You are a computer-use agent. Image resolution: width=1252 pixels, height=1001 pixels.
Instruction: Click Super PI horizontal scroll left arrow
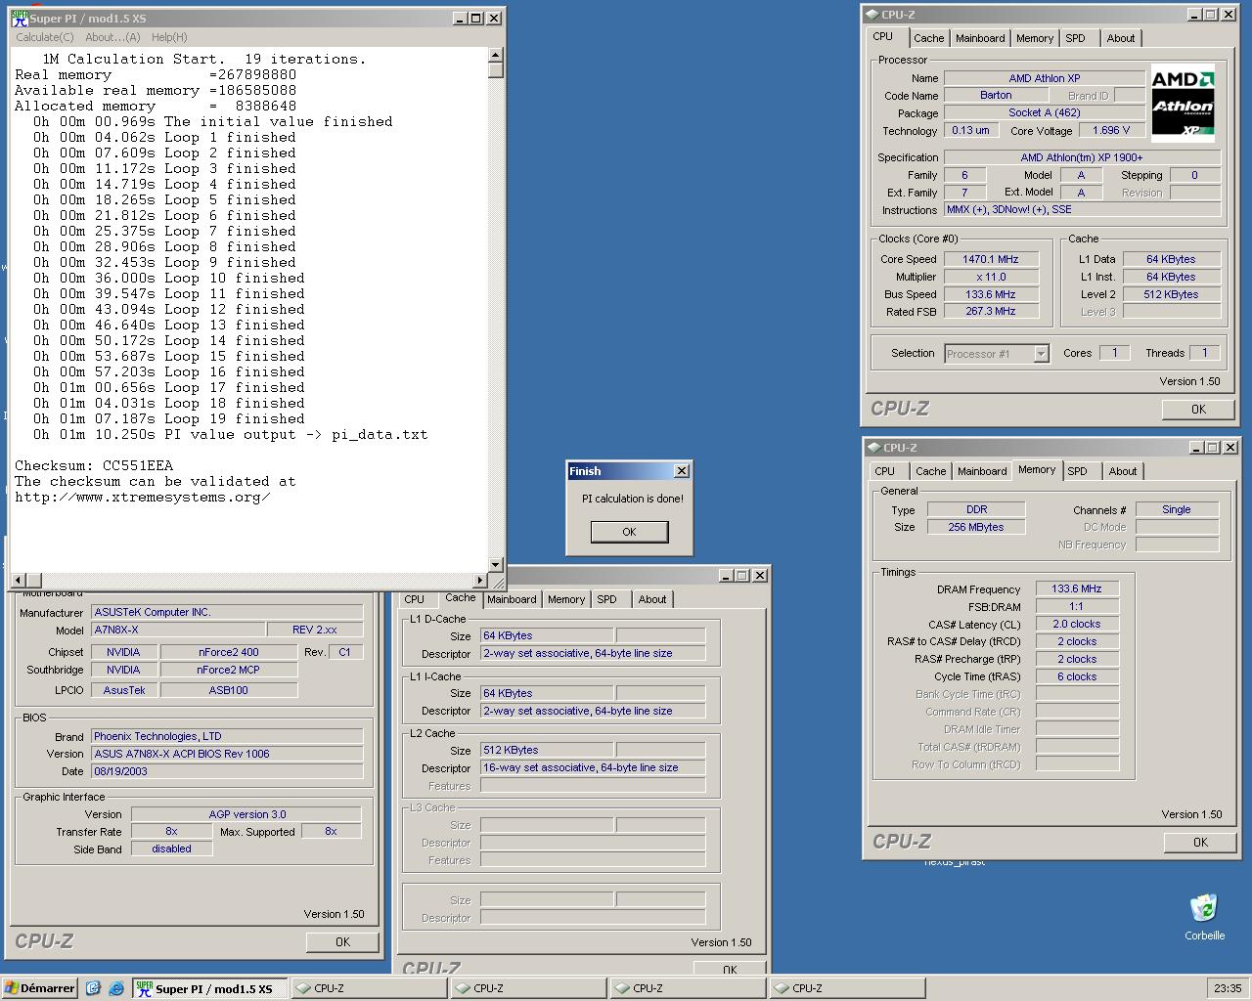[x=18, y=580]
